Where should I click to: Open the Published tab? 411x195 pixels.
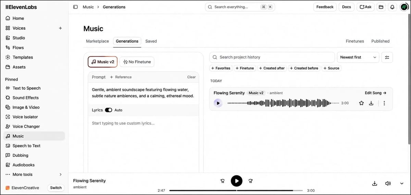pyautogui.click(x=380, y=41)
